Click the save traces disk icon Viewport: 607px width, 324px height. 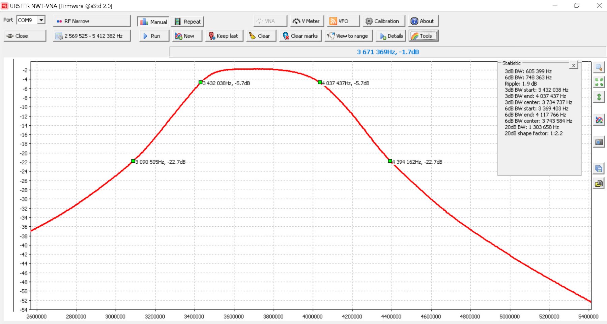[599, 168]
